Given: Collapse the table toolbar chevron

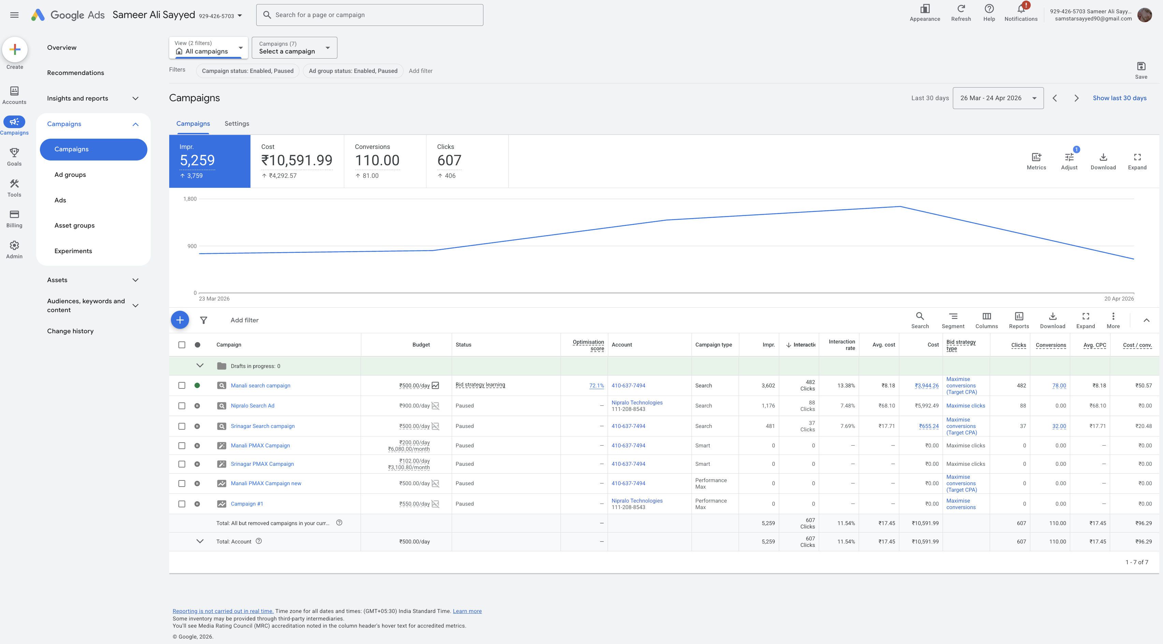Looking at the screenshot, I should point(1146,320).
